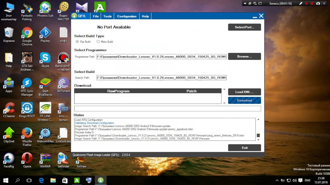The width and height of the screenshot is (330, 185).
Task: Click the SelectPort button
Action: tap(244, 27)
